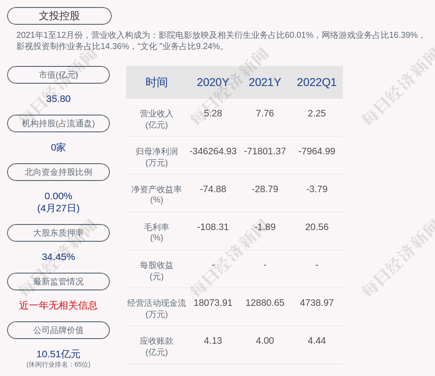Click the 35.80 market value figure
The height and width of the screenshot is (376, 435).
tap(58, 99)
